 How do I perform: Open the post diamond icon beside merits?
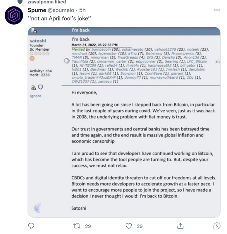pos(67,61)
